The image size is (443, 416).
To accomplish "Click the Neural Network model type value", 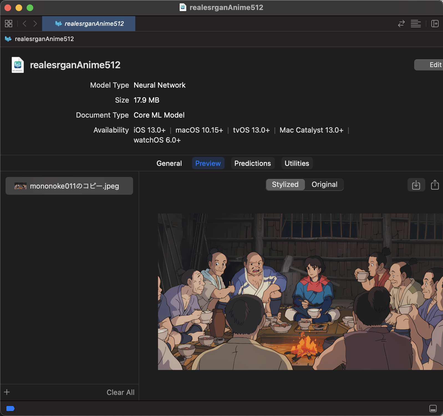I will [x=159, y=85].
